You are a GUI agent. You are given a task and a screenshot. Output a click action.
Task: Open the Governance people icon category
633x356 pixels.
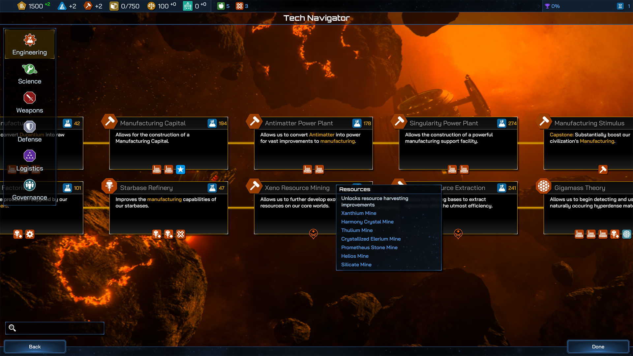30,185
